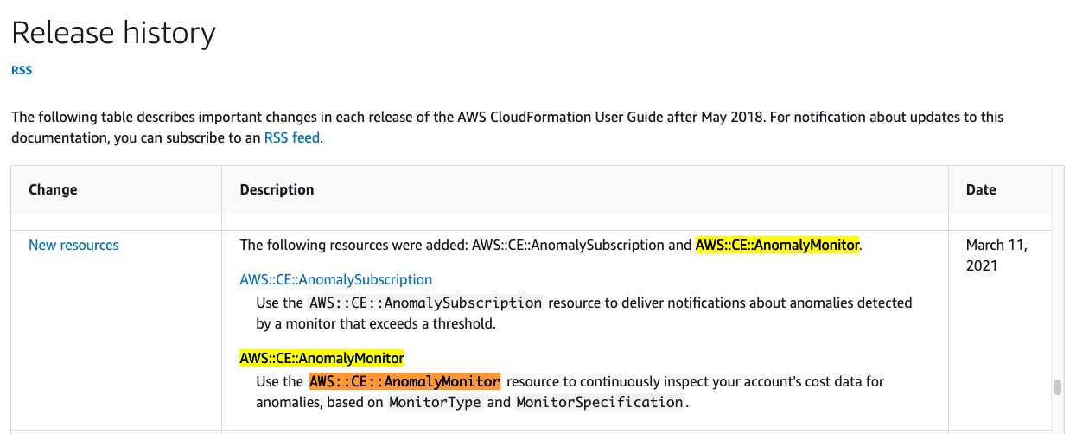The width and height of the screenshot is (1076, 434).
Task: Grab the table's vertical scrollbar thumb
Action: point(1058,386)
